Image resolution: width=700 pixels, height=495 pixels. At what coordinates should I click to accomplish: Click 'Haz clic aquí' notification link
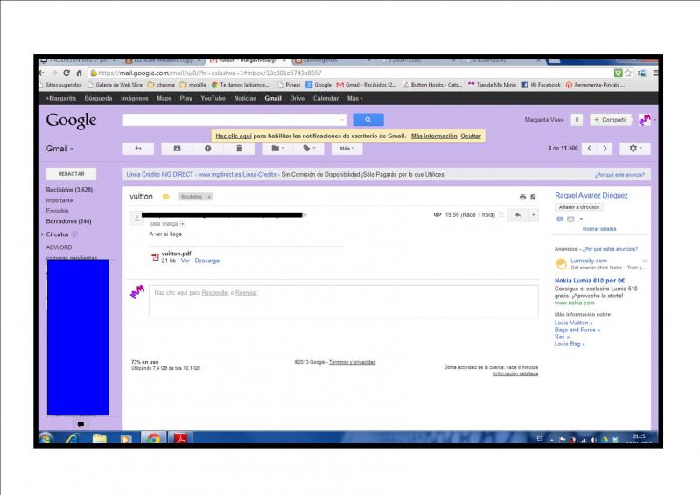[234, 136]
